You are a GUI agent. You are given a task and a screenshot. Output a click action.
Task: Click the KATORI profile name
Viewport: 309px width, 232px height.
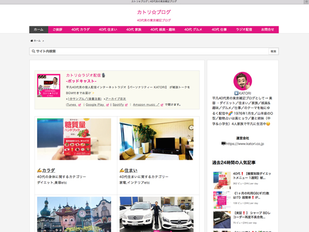tap(245, 93)
